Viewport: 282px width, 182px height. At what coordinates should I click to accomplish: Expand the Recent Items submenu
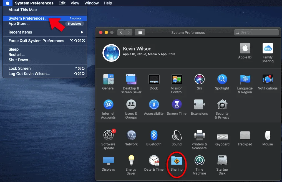(45, 32)
